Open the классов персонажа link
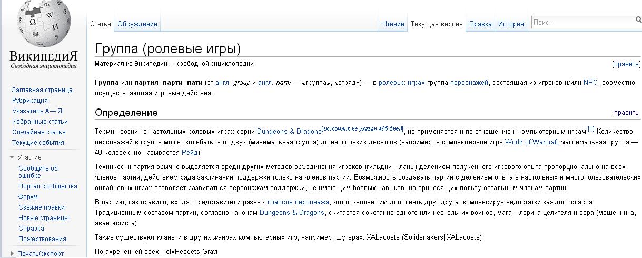This screenshot has width=642, height=258. 298,202
